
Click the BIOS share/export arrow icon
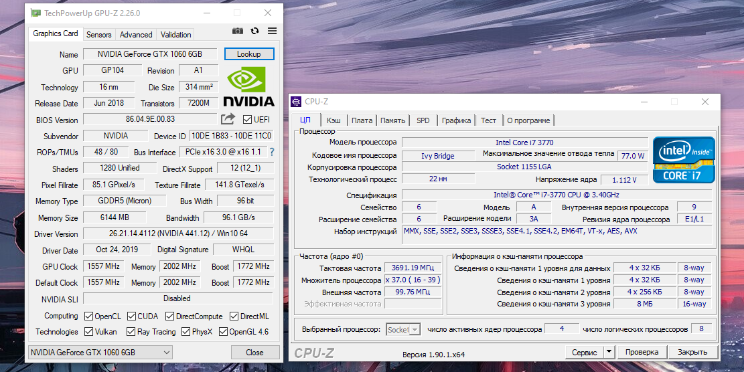click(x=228, y=118)
